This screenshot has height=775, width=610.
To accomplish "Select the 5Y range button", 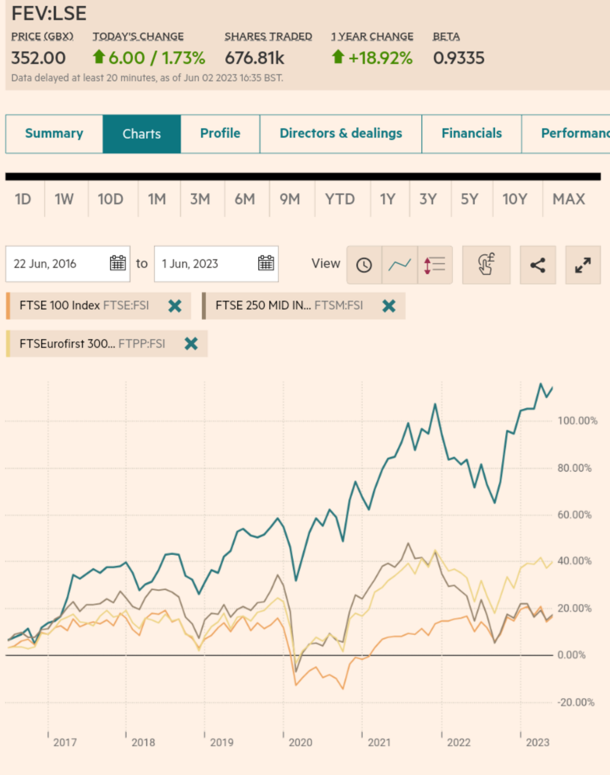I will coord(469,199).
